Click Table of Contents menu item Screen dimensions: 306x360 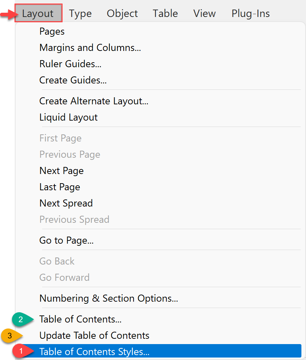click(x=80, y=319)
